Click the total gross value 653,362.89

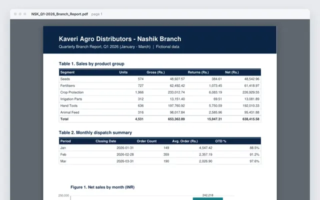pos(176,119)
